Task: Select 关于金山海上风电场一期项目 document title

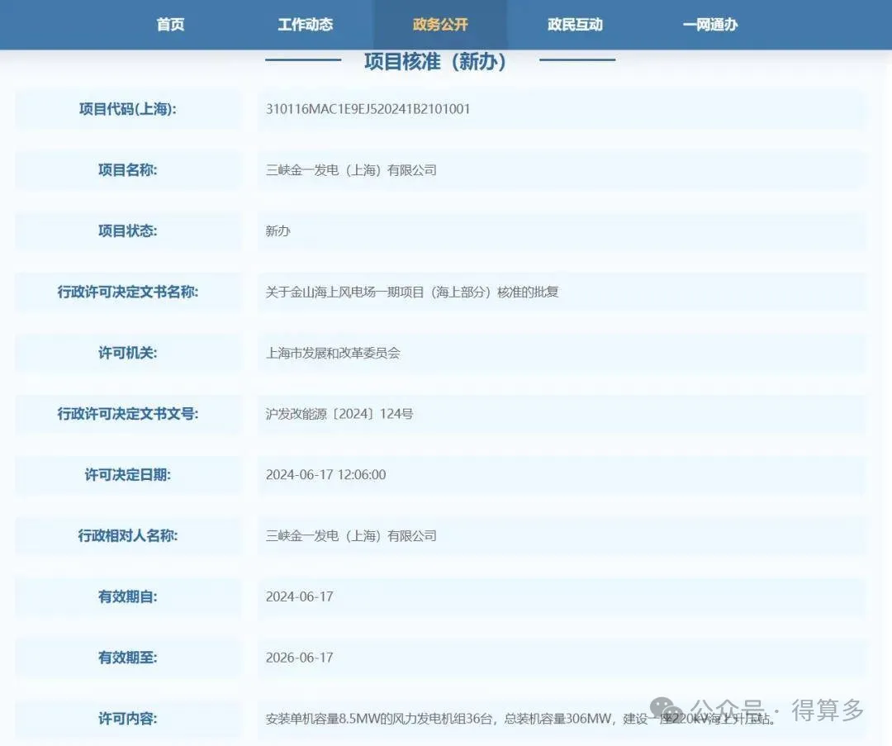Action: (412, 292)
